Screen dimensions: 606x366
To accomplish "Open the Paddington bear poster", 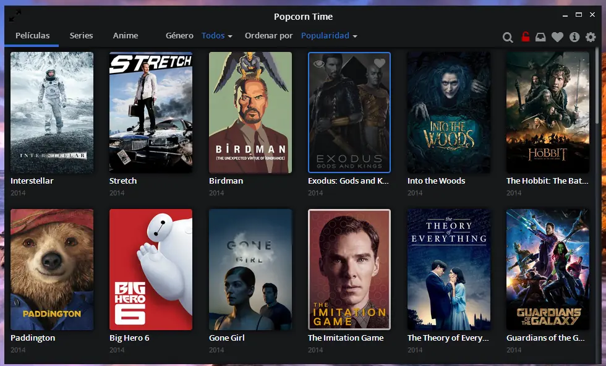I will (52, 270).
